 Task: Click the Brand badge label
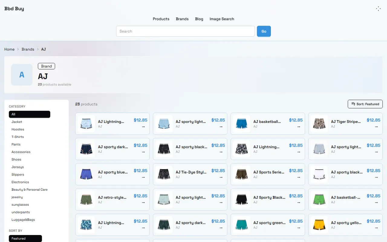pos(47,66)
